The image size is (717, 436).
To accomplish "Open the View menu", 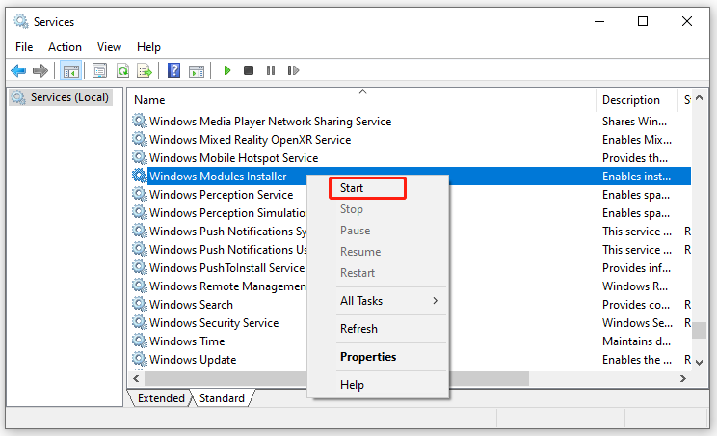I will click(x=109, y=47).
